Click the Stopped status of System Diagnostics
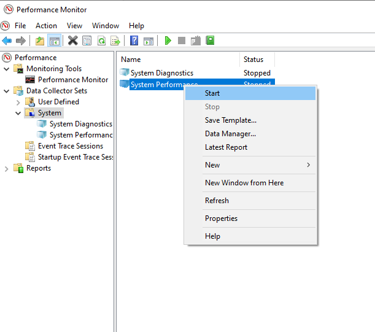This screenshot has width=375, height=332. tap(257, 73)
